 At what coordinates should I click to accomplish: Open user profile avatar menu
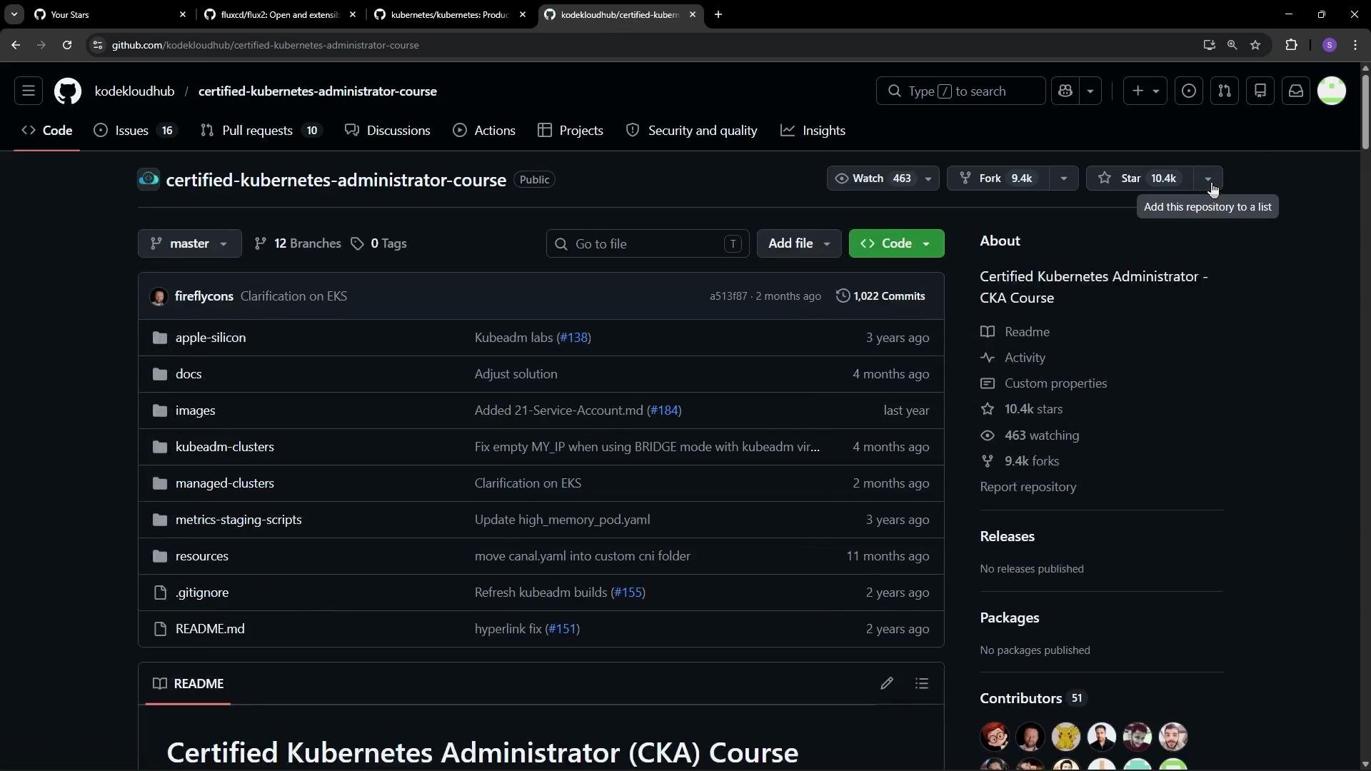tap(1332, 91)
